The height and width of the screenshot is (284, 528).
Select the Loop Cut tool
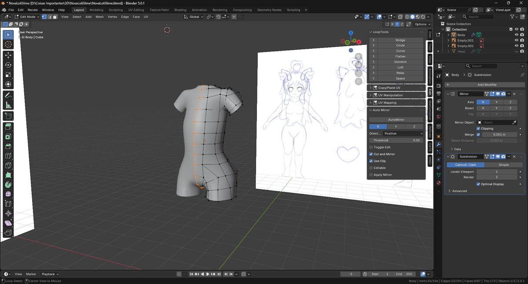click(8, 156)
